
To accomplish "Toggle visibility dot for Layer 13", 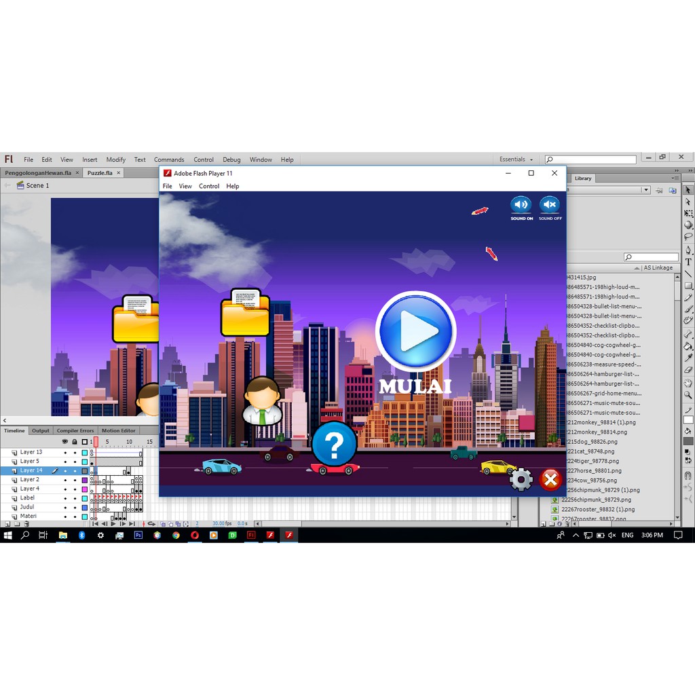I will coord(65,453).
